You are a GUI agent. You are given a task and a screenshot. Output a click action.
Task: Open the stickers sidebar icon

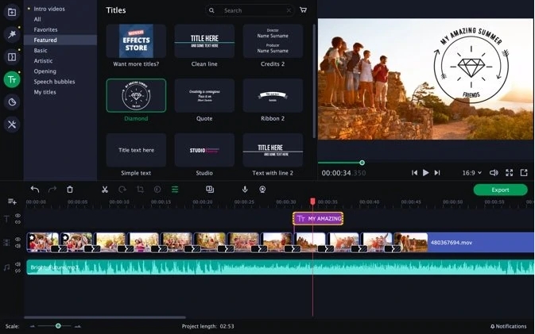12,102
